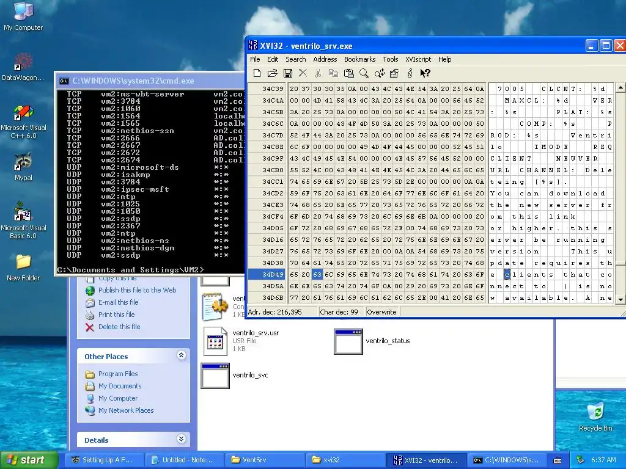The height and width of the screenshot is (469, 626).
Task: Click address row 34C39 in XVI32
Action: pos(268,89)
